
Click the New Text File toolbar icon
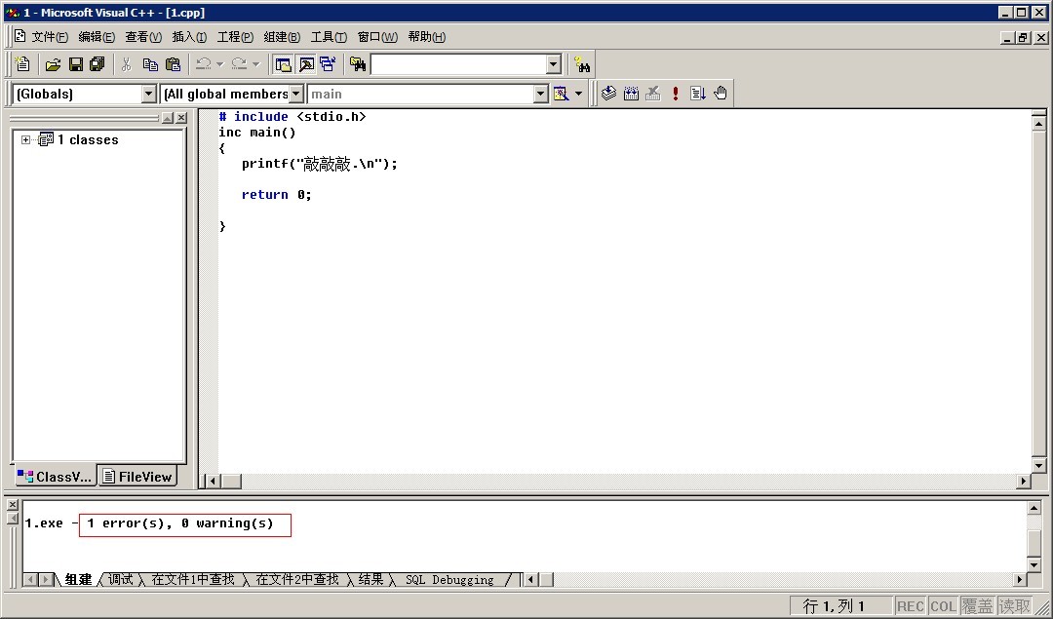(23, 64)
